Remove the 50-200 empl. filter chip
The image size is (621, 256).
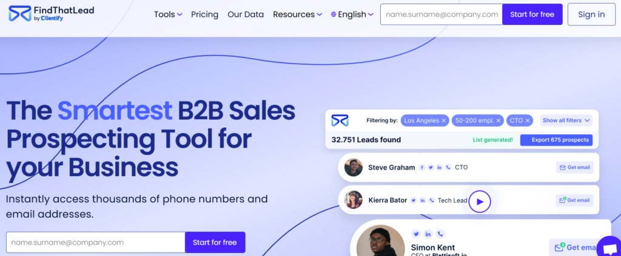pyautogui.click(x=498, y=120)
